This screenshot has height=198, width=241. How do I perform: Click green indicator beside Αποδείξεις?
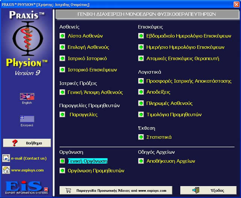tap(141, 92)
